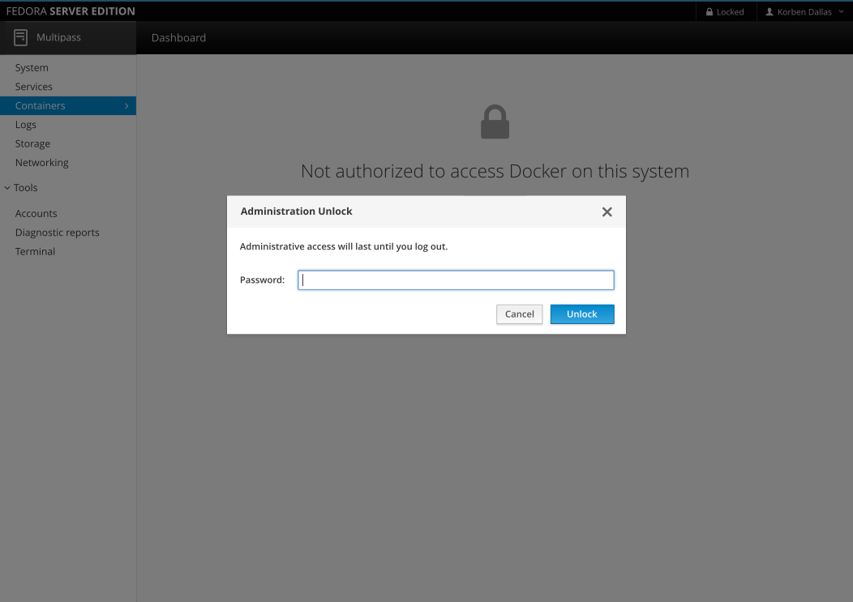Open Services in the sidebar
Viewport: 853px width, 602px height.
pos(34,87)
